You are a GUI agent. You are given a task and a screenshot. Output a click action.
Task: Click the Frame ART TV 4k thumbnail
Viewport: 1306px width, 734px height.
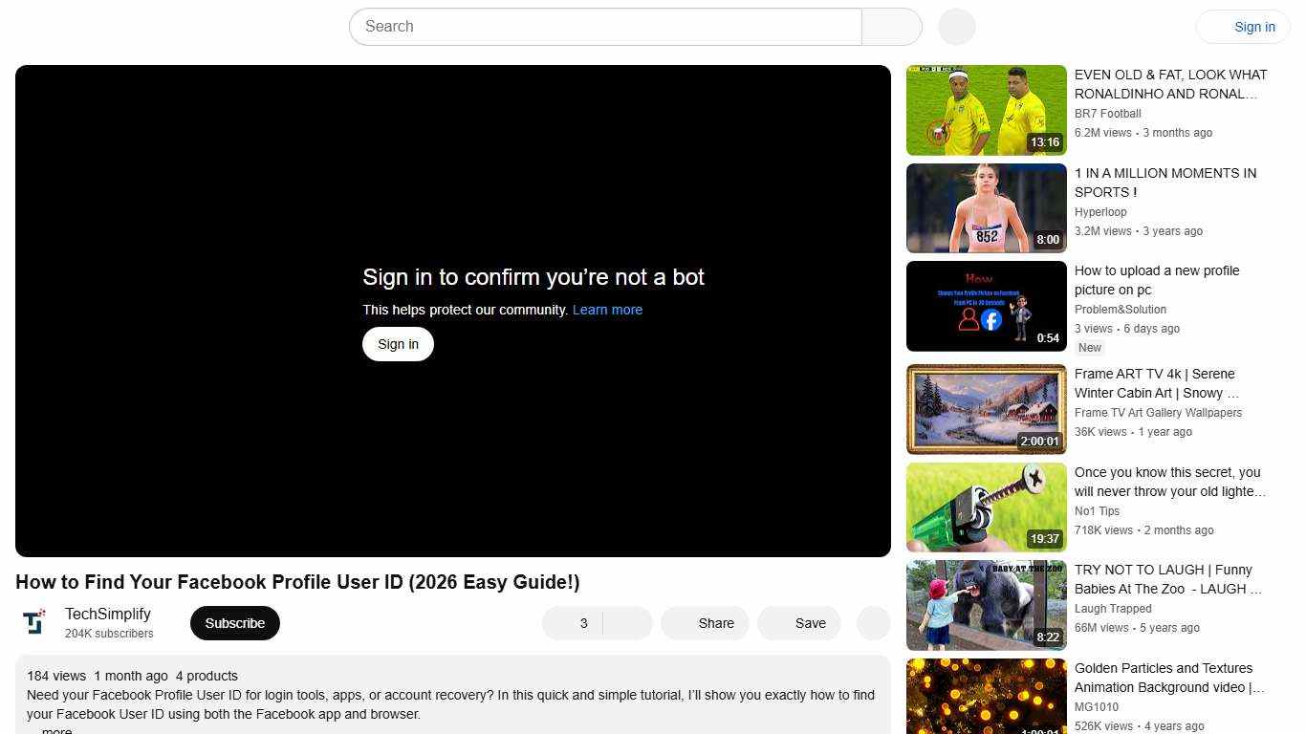click(x=986, y=409)
